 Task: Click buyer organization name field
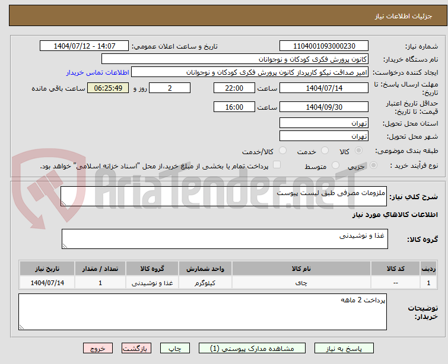pyautogui.click(x=235, y=59)
